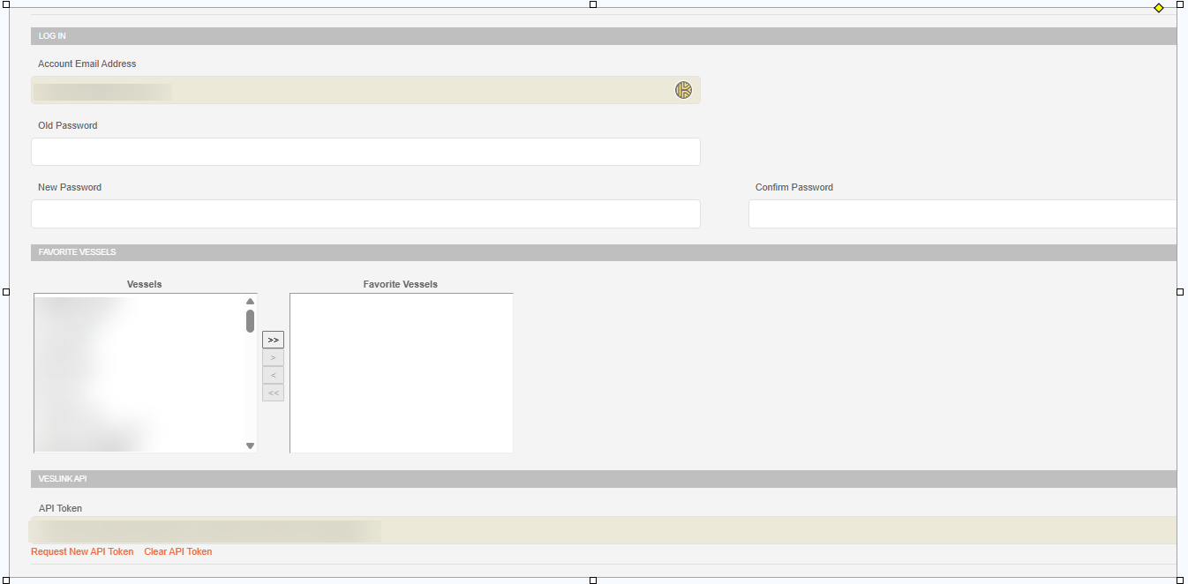Image resolution: width=1188 pixels, height=584 pixels.
Task: Click the yellow diamond handle at top right
Action: click(x=1159, y=8)
